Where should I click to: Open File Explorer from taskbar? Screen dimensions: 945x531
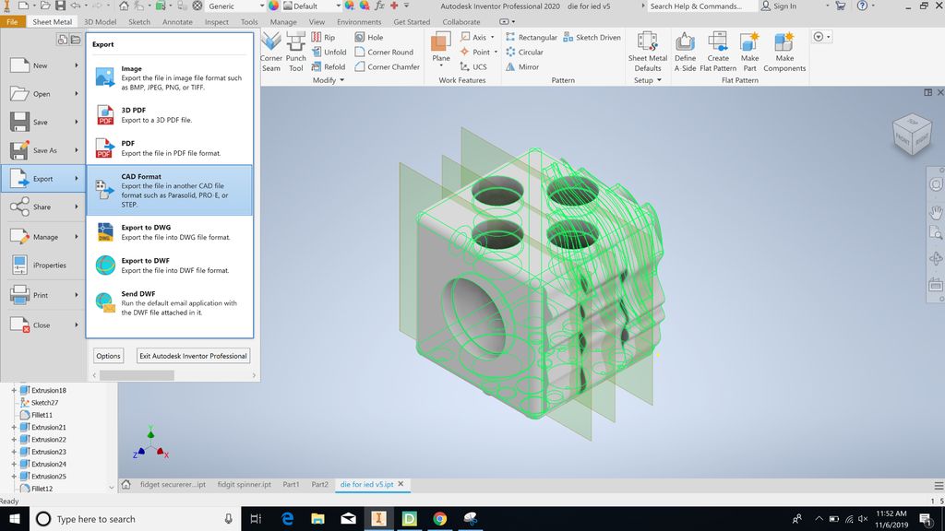[317, 519]
